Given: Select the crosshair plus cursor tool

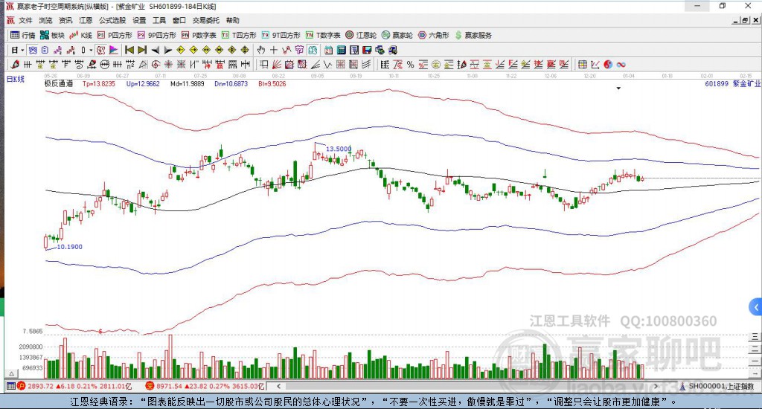Looking at the screenshot, I should click(274, 50).
